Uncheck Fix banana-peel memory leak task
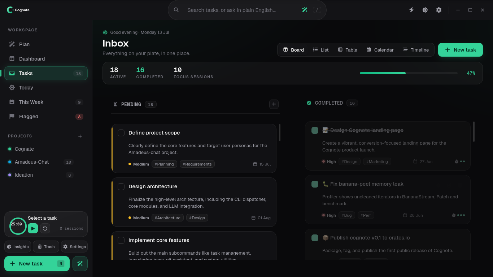Image resolution: width=493 pixels, height=277 pixels. [315, 184]
